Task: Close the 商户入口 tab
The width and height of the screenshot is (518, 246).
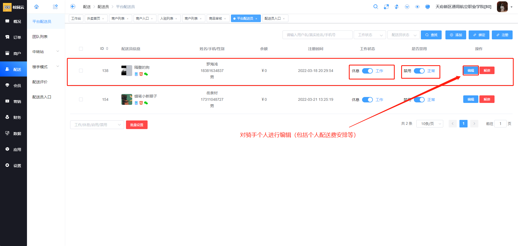Action: pos(152,19)
